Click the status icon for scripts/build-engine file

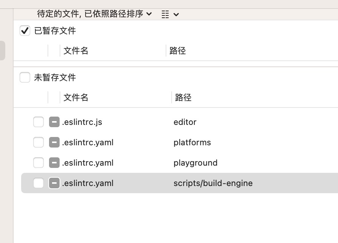54,183
